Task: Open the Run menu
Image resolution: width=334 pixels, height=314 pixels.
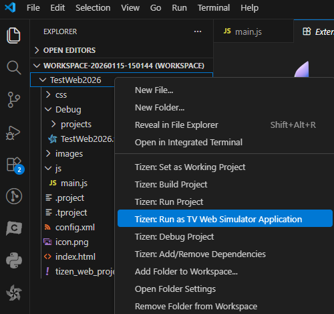Action: click(179, 8)
